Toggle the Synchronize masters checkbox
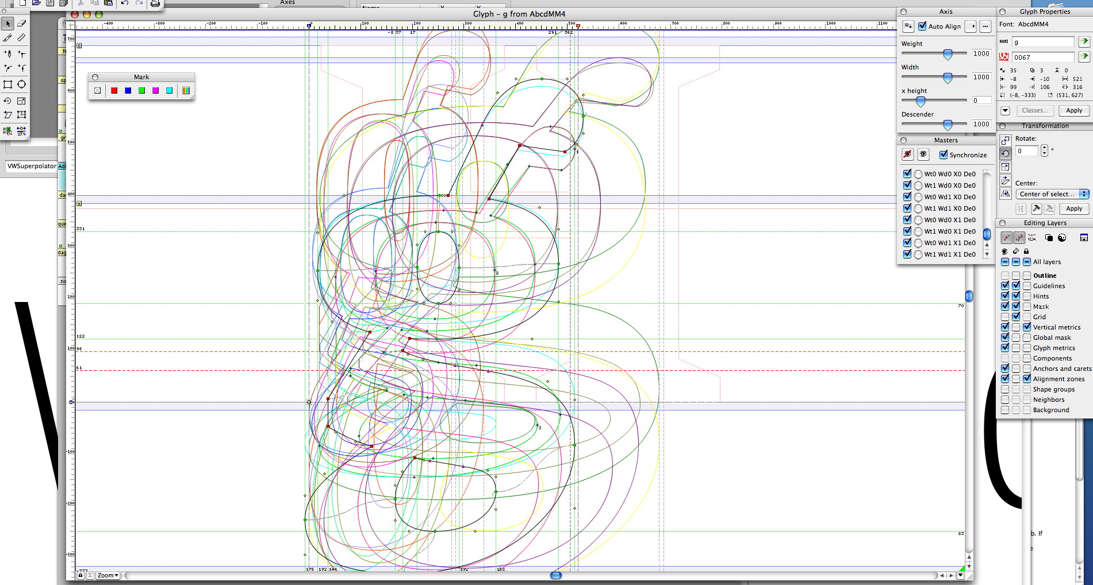Screen dimensions: 1093x585 point(944,154)
